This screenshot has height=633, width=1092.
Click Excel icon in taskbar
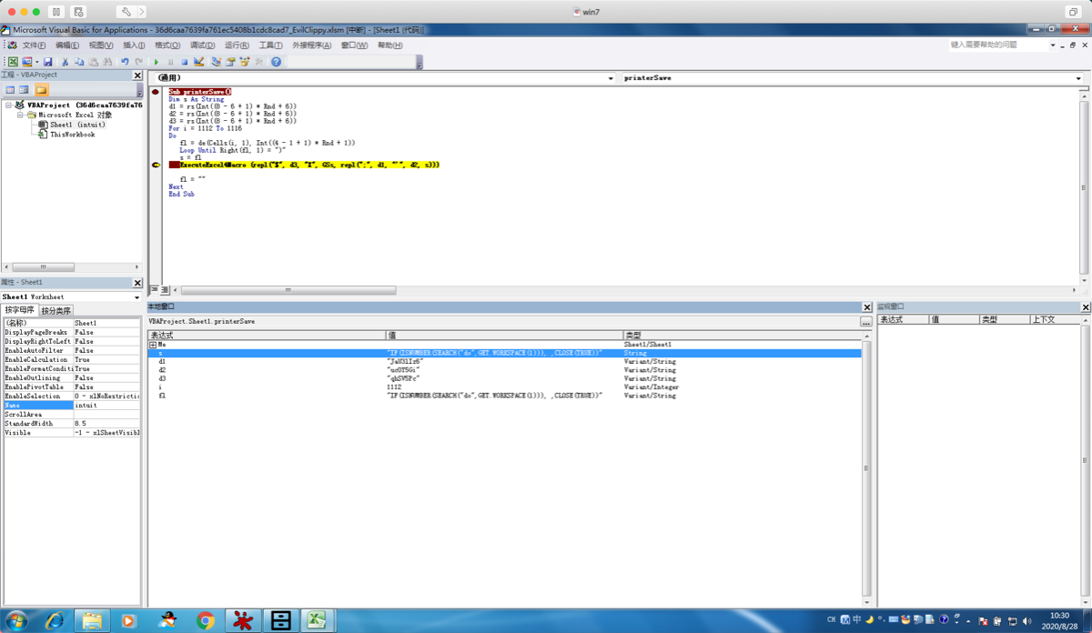(317, 620)
